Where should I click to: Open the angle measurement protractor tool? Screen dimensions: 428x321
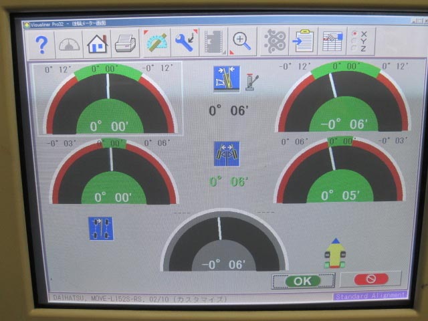(x=156, y=43)
